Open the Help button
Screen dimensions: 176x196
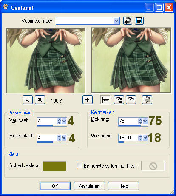tap(123, 186)
